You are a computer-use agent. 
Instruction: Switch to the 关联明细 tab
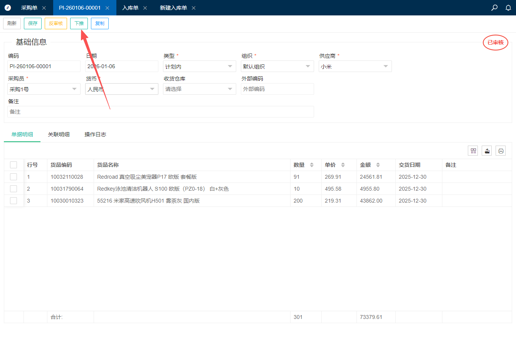[59, 134]
